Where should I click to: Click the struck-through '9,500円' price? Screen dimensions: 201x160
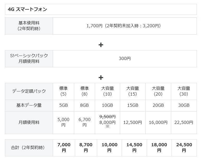click(x=108, y=117)
